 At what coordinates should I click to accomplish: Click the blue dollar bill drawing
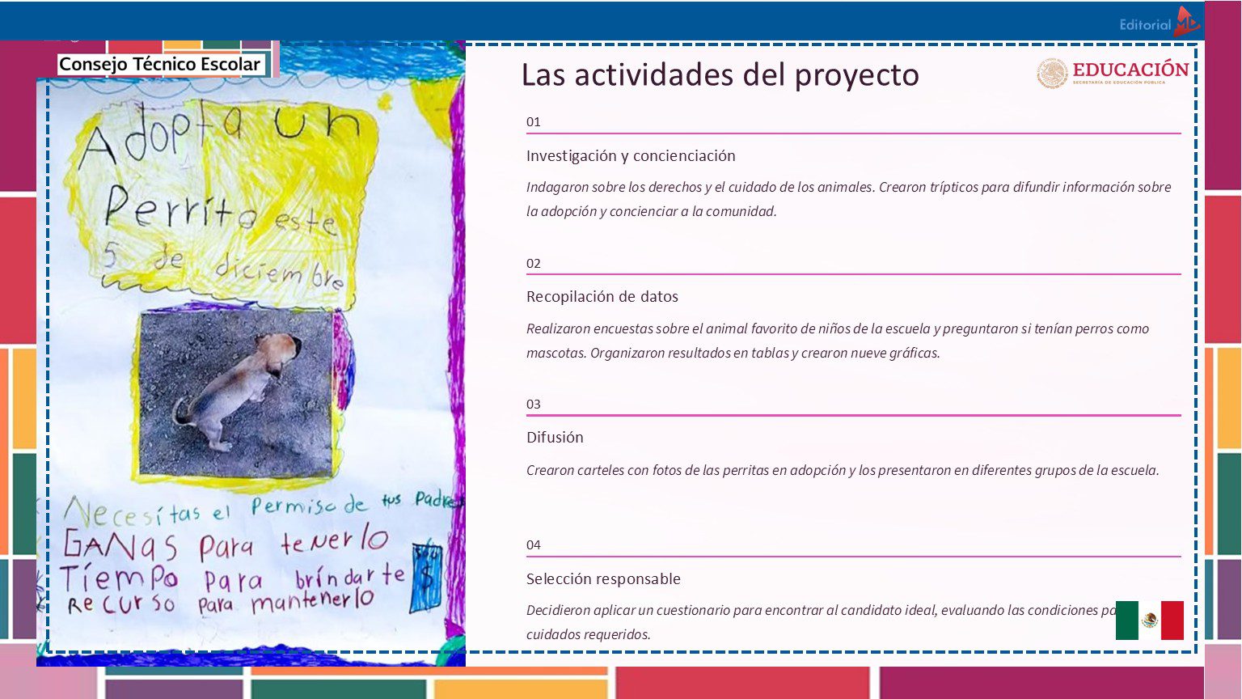point(426,578)
